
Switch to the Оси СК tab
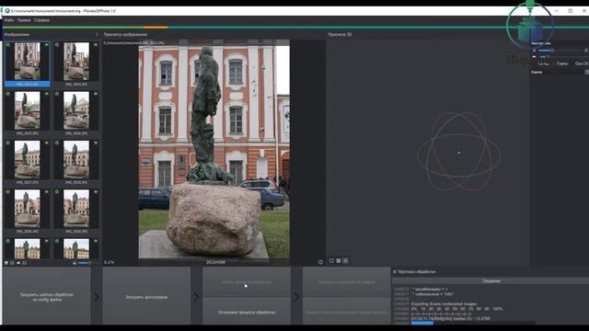(581, 63)
